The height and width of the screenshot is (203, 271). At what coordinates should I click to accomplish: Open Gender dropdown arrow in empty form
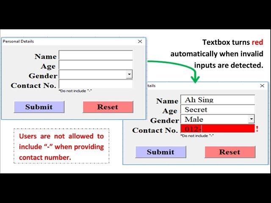[129, 75]
